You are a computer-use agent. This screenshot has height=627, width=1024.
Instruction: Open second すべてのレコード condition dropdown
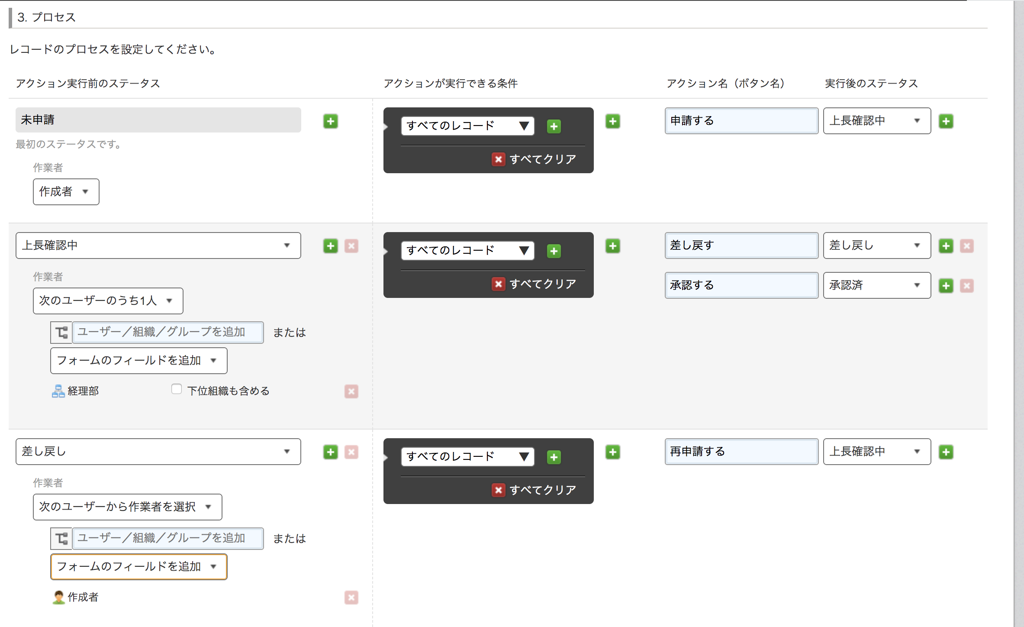point(468,251)
